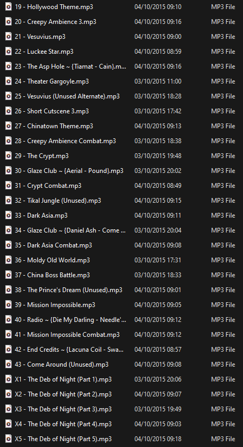Screen dimensions: 243x447
Task: Select 22 - Luckee Star.mp3
Action: point(44,52)
